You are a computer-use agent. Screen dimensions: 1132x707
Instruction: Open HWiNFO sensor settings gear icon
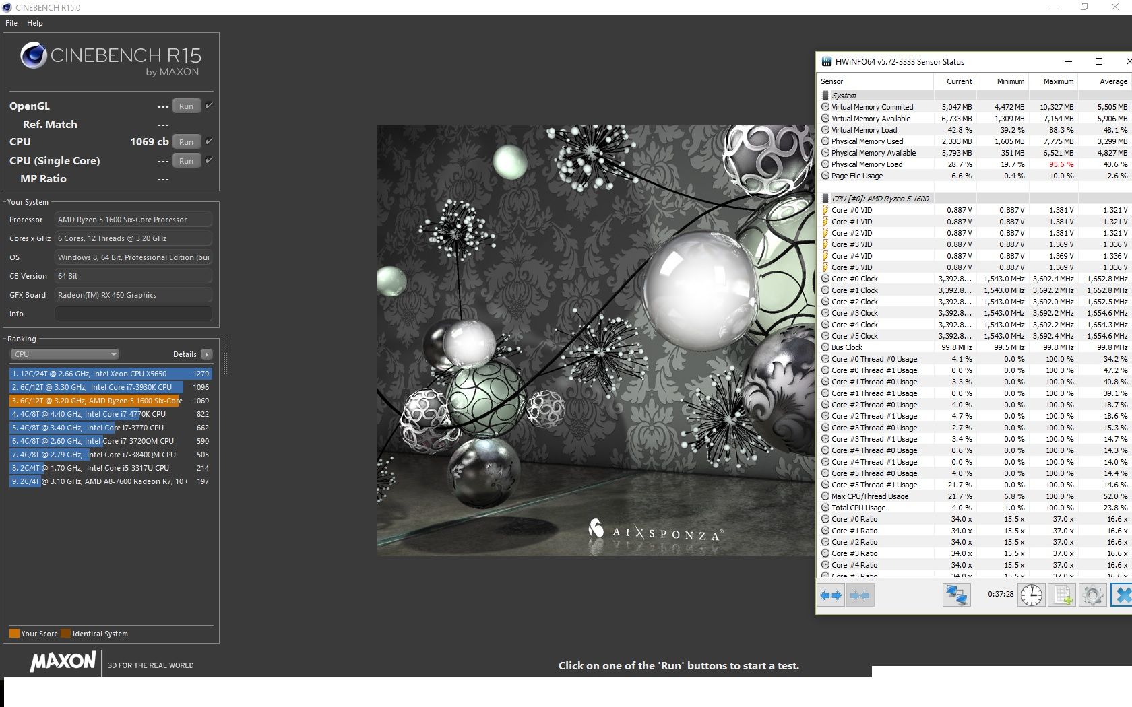[x=1092, y=595]
